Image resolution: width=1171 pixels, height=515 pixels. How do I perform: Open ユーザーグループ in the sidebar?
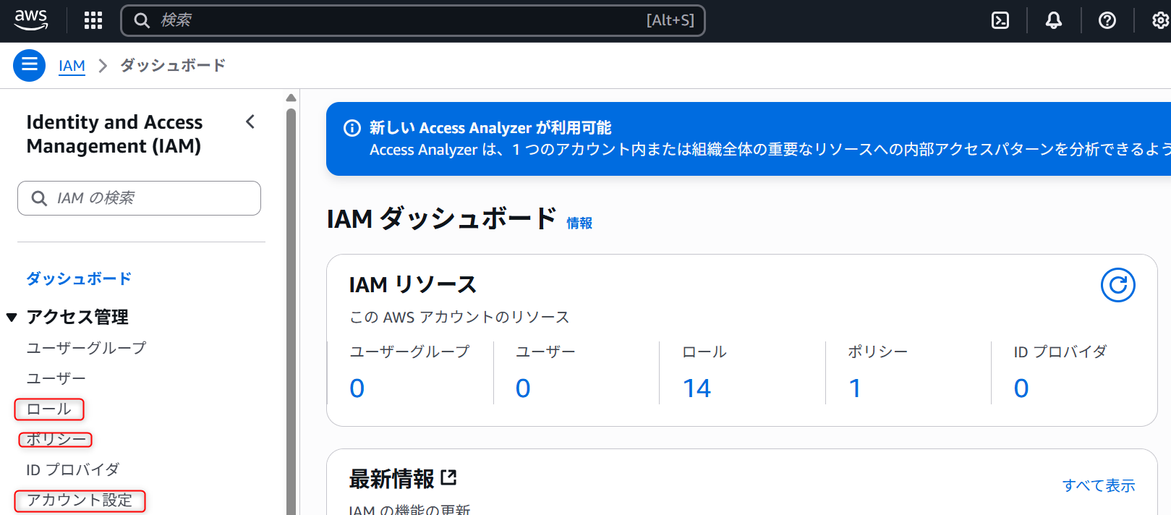(86, 348)
